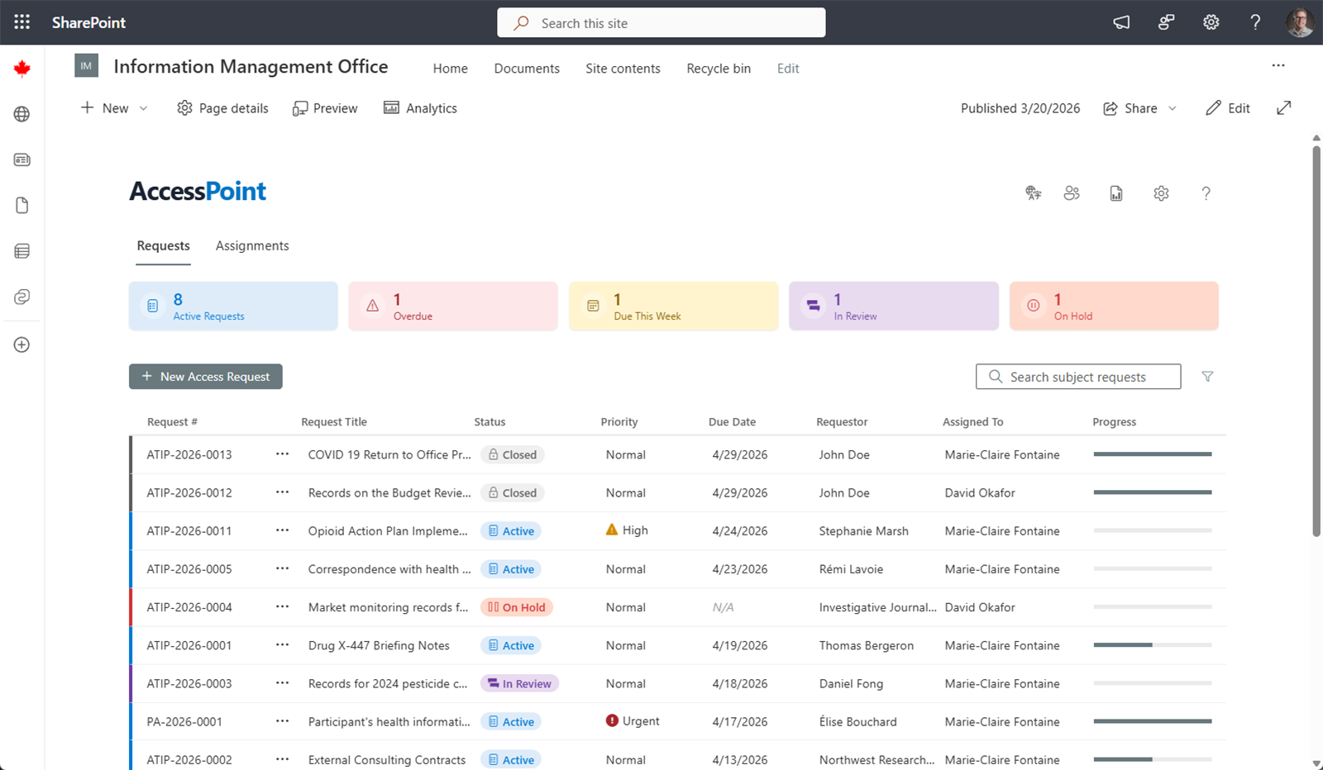This screenshot has width=1323, height=770.
Task: Open the team members icon in AccessPoint toolbar
Action: point(1072,192)
